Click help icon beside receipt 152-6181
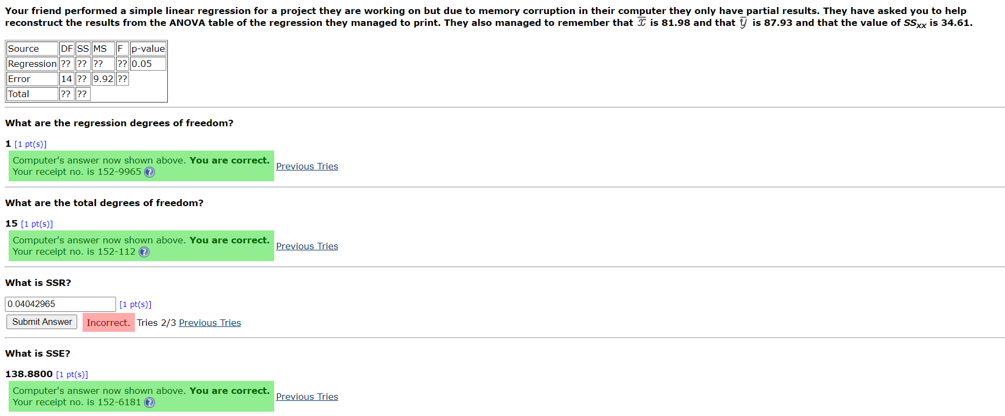The image size is (1005, 416). click(x=150, y=403)
